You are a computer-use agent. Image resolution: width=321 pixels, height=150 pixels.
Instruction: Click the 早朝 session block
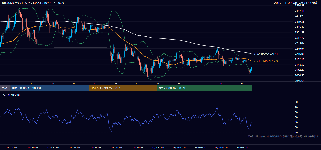[x=5, y=88]
